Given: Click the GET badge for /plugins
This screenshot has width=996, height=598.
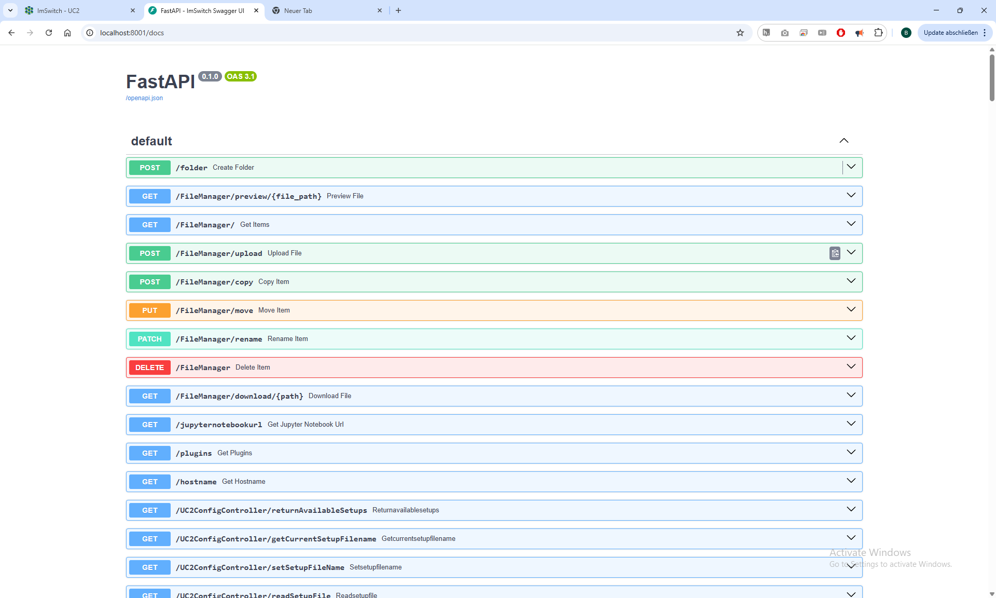Looking at the screenshot, I should click(150, 453).
